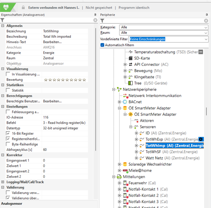211x208 pixels.
Task: Click the Netzwerk Interkommunikation icon
Action: 125,96
